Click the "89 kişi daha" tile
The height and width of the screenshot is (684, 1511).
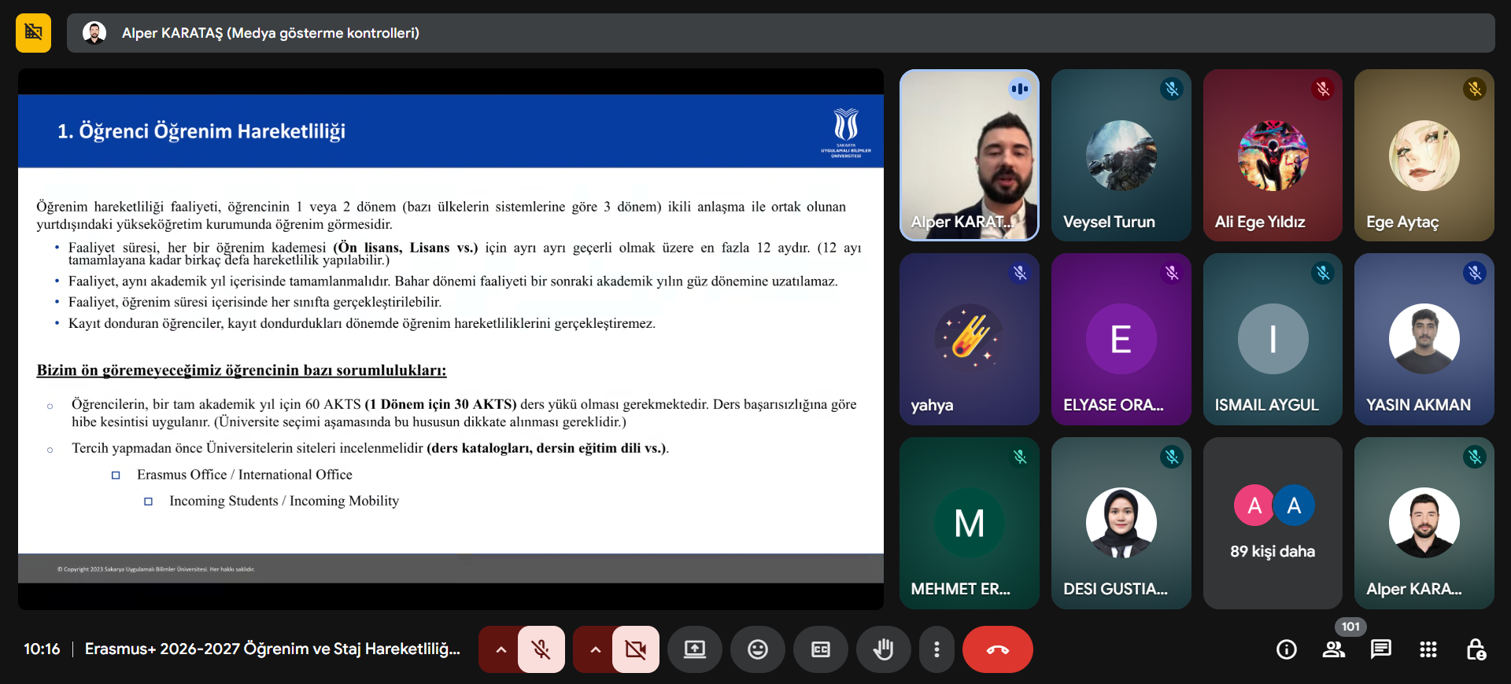1272,523
